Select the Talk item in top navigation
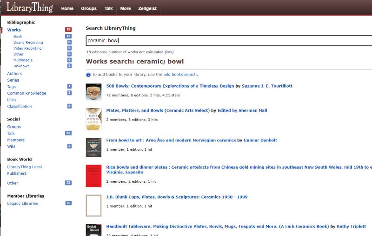The image size is (372, 236). point(108,8)
